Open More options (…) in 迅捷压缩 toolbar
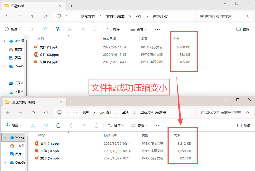Screen dimensions: 255x171 pyautogui.click(x=157, y=29)
